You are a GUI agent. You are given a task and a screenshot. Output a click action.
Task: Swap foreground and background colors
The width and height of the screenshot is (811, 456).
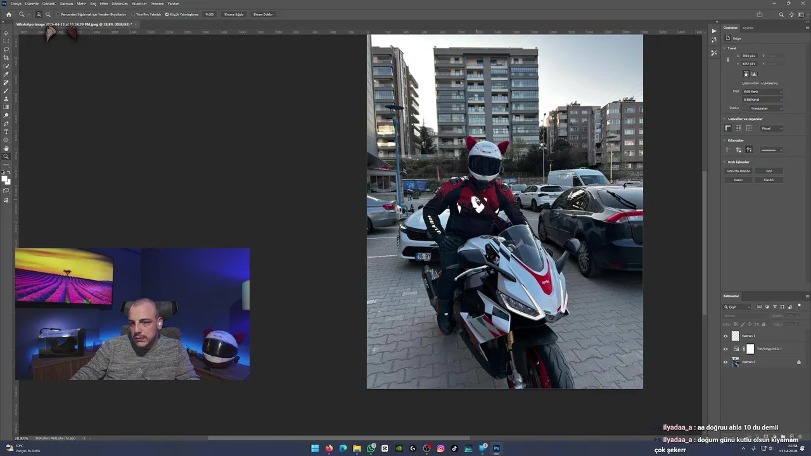click(x=9, y=173)
